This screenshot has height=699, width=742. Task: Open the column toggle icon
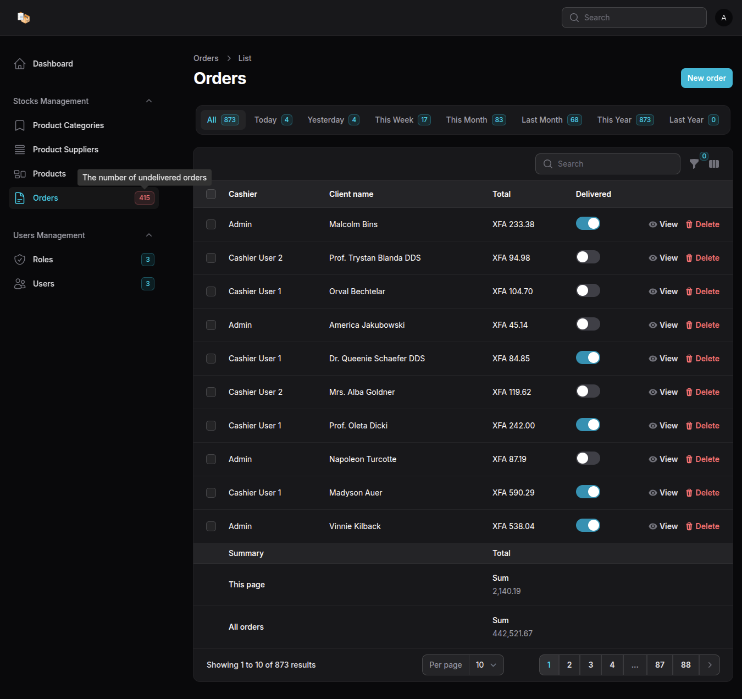pos(714,164)
